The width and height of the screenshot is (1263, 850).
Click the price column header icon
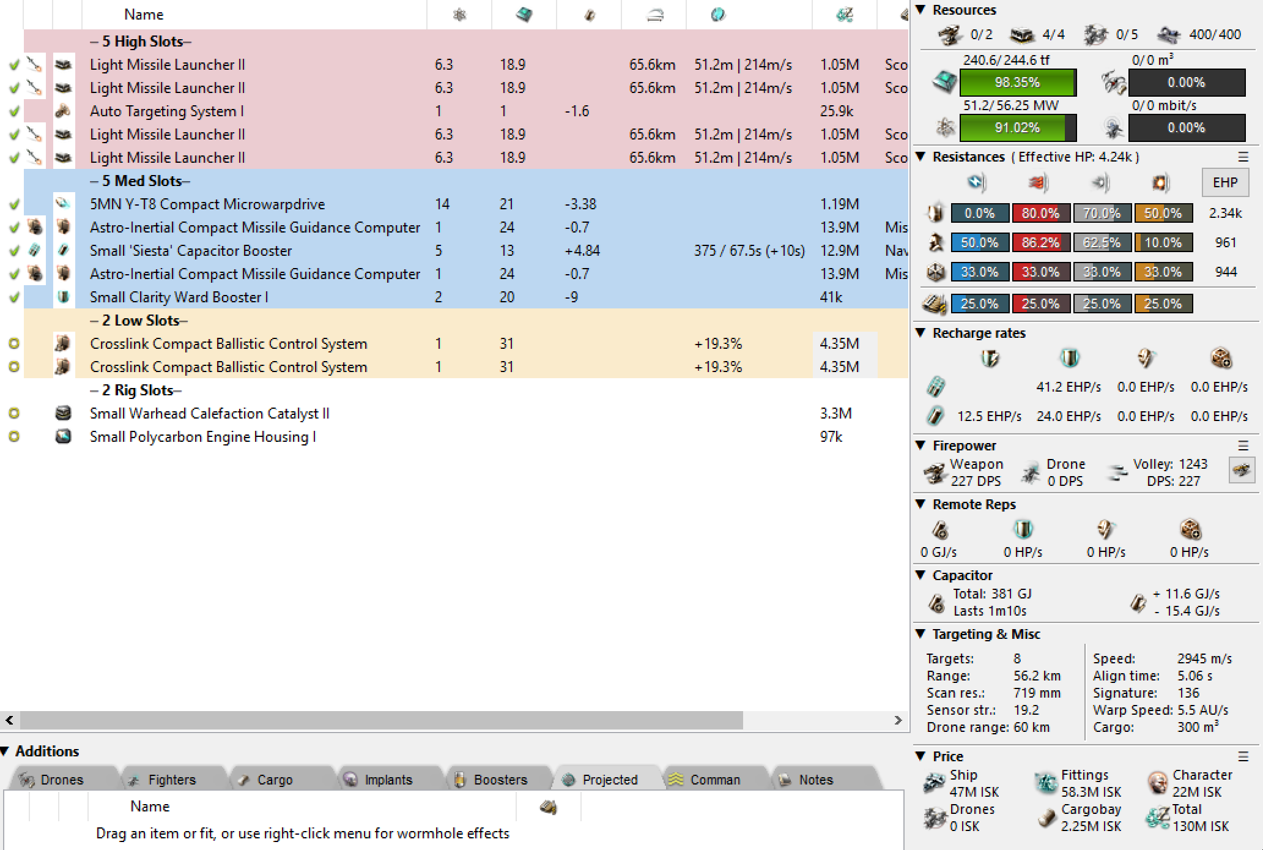tap(845, 14)
